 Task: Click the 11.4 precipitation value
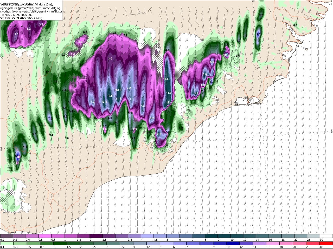(119, 99)
